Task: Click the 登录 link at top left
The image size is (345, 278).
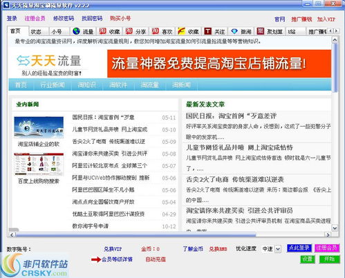Action: 12,18
